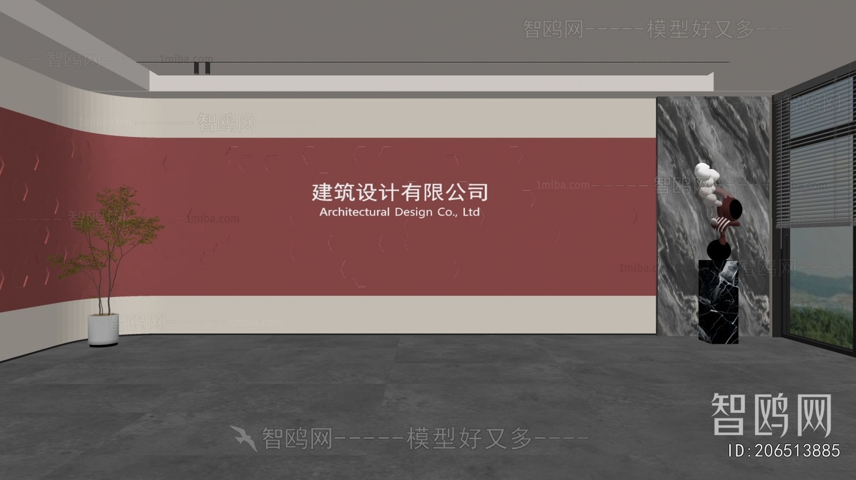Image resolution: width=856 pixels, height=480 pixels.
Task: Click the white cloud-shaped sculpture head
Action: click(706, 176)
